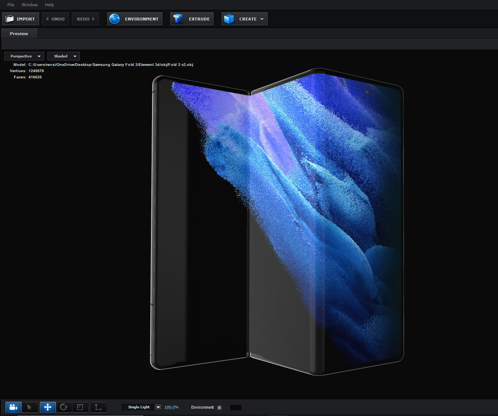This screenshot has height=416, width=498.
Task: Open the Single Light preset dropdown
Action: click(x=142, y=407)
